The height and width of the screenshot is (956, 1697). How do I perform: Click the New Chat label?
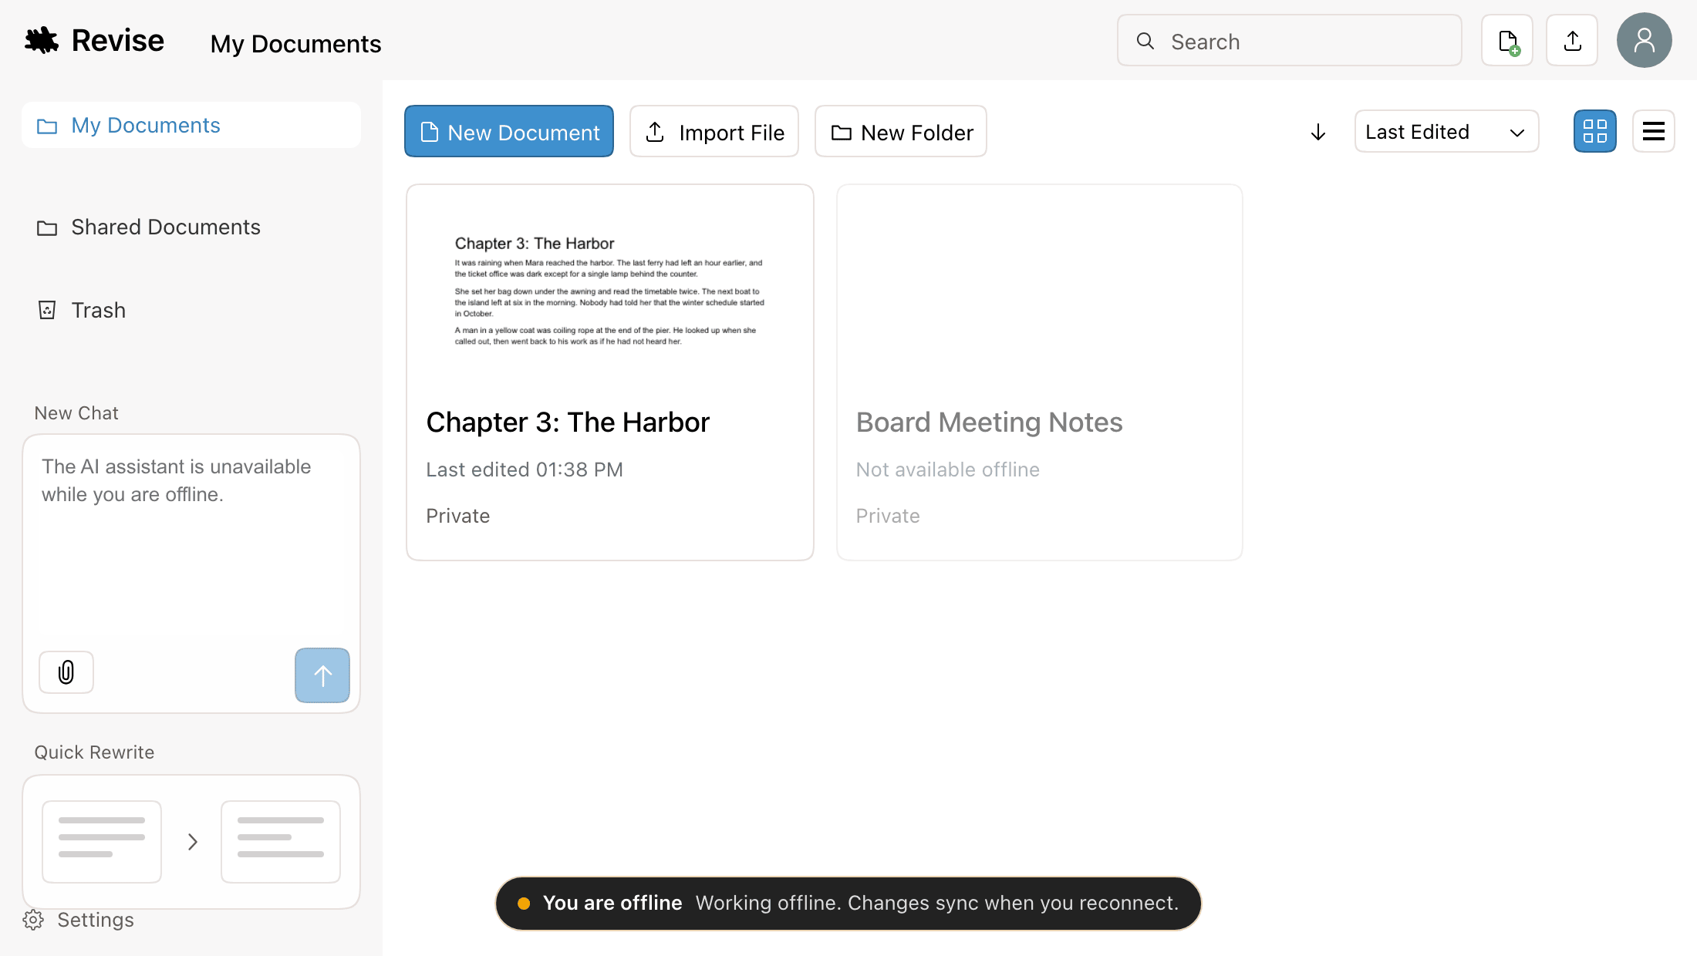(76, 413)
